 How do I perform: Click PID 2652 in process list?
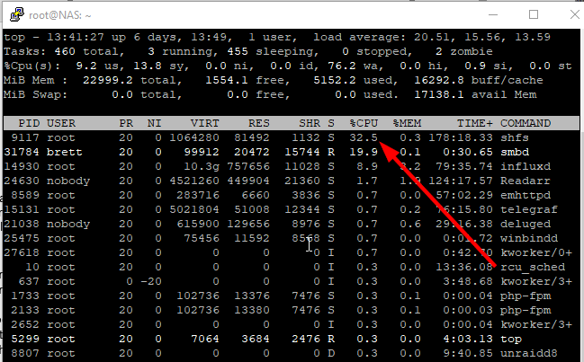tap(25, 324)
